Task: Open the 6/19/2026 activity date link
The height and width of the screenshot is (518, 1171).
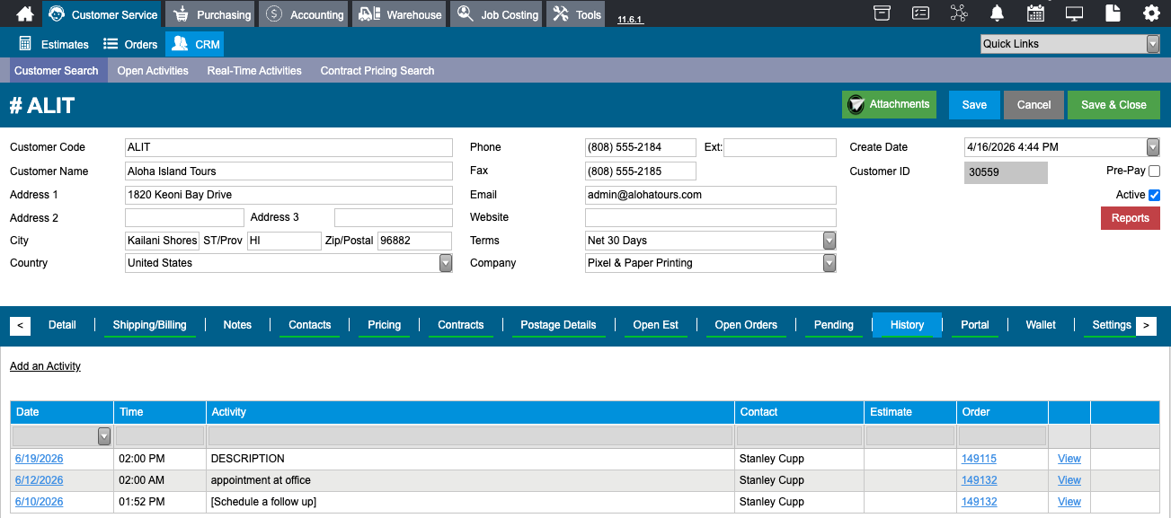Action: coord(40,459)
